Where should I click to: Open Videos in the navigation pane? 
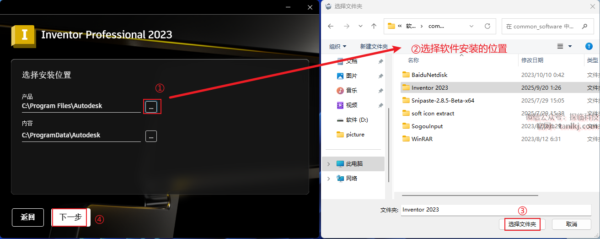click(352, 105)
